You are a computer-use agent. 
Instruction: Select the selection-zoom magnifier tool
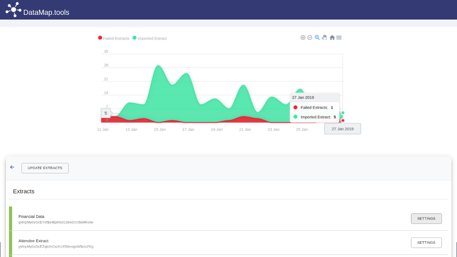(317, 37)
